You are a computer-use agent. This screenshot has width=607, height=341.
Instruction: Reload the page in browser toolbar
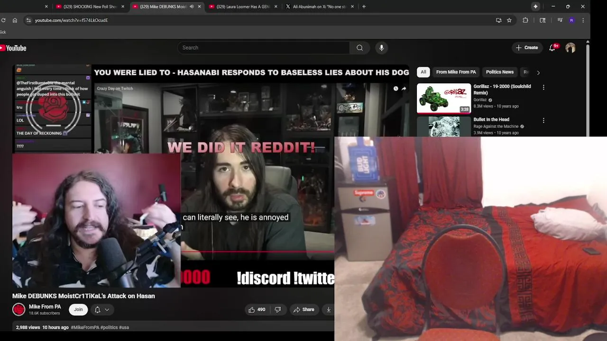[x=3, y=20]
